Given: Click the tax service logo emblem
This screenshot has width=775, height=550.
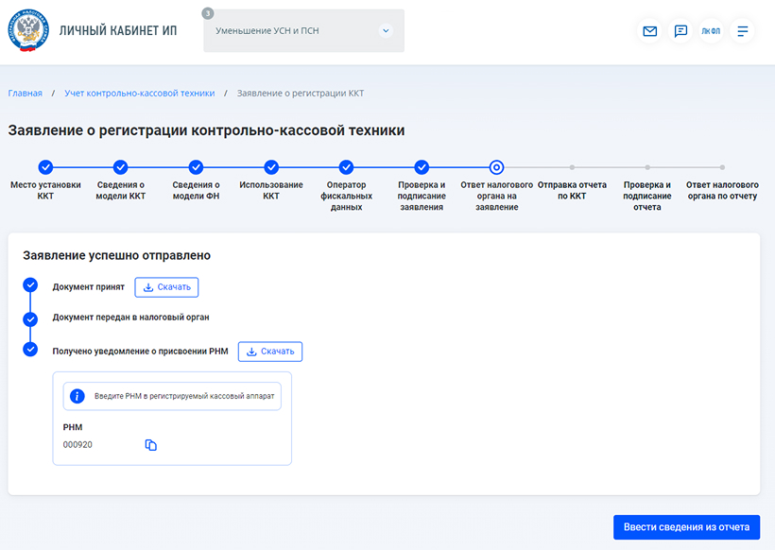Looking at the screenshot, I should [28, 31].
